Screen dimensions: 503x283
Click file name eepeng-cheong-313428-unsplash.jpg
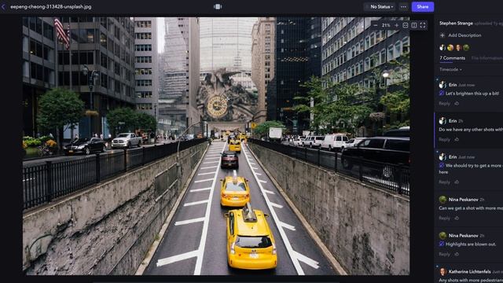click(x=50, y=7)
